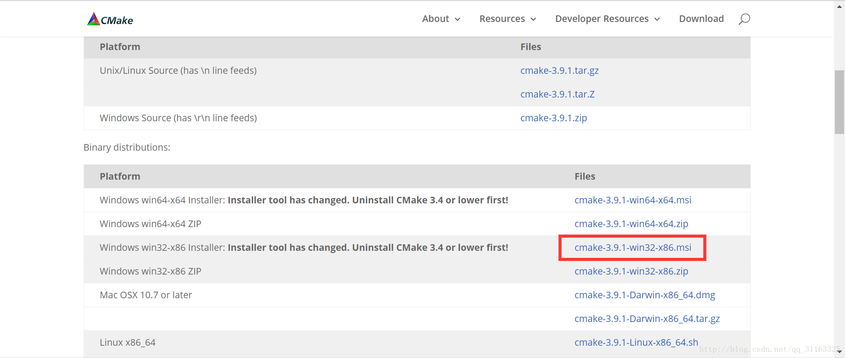Click the 'Platform' header of the source table
This screenshot has width=845, height=358.
(120, 47)
